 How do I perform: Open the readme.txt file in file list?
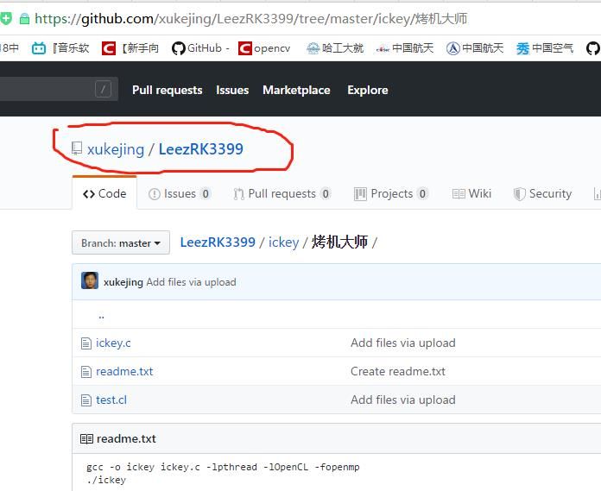coord(124,372)
